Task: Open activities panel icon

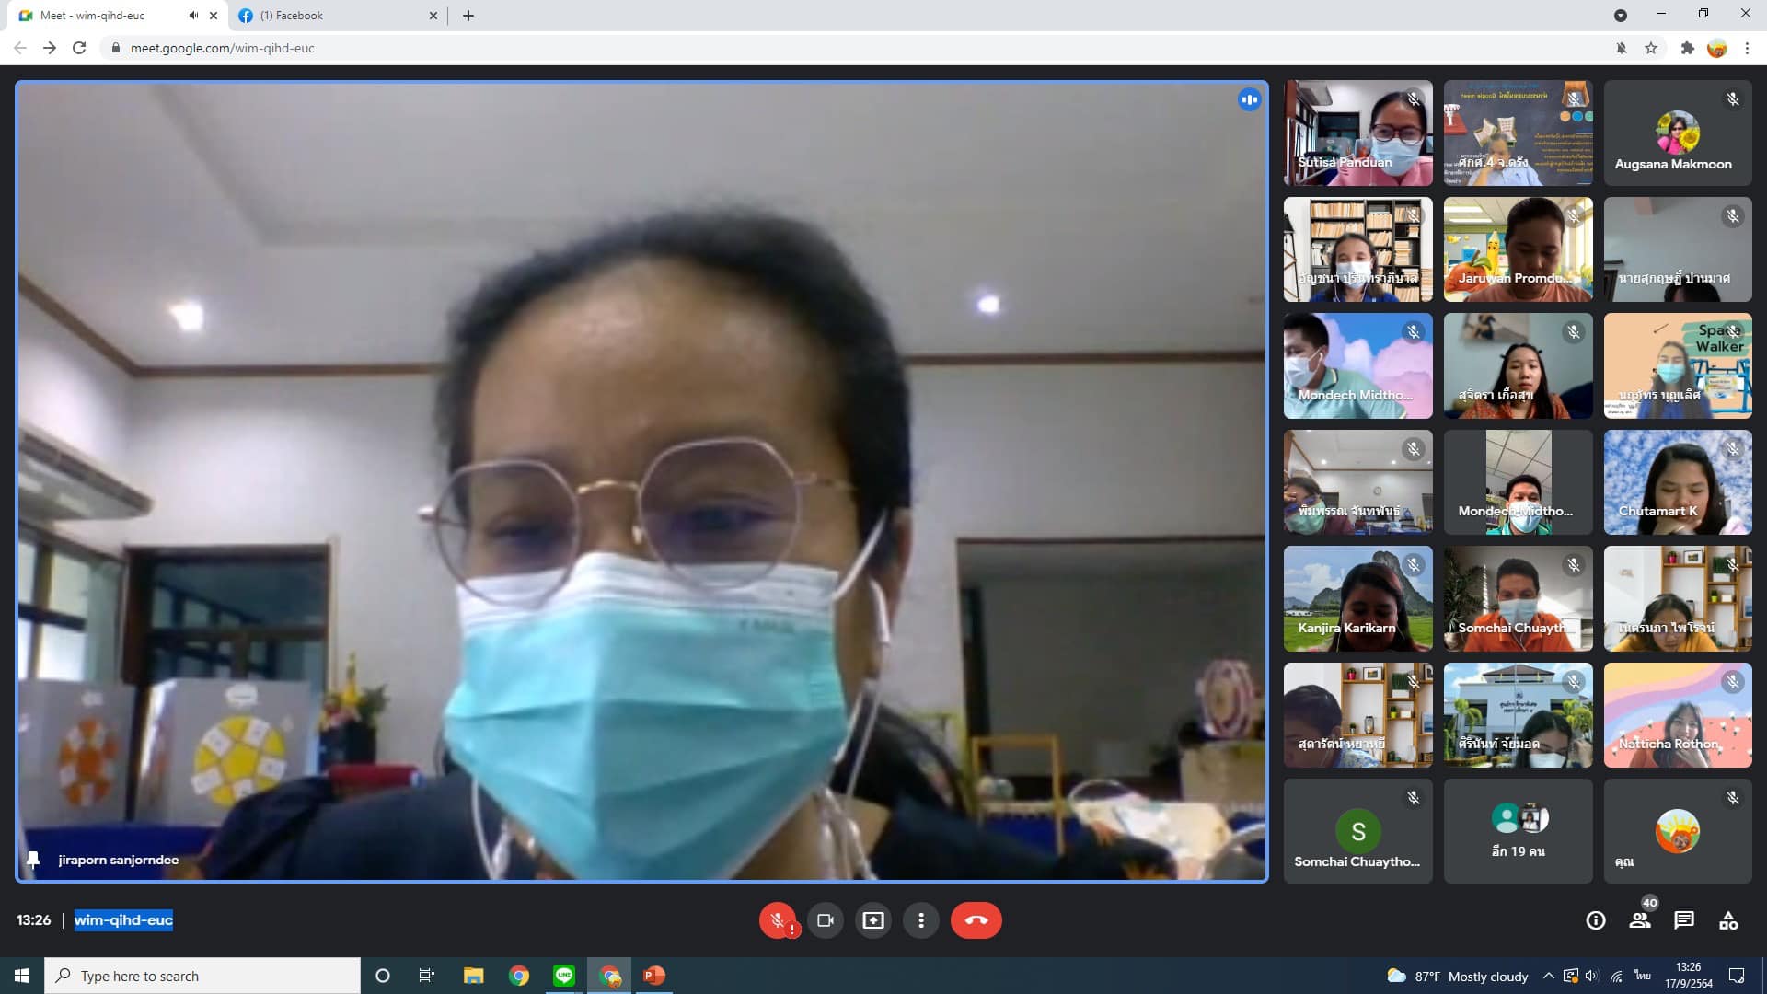Action: 1728,920
